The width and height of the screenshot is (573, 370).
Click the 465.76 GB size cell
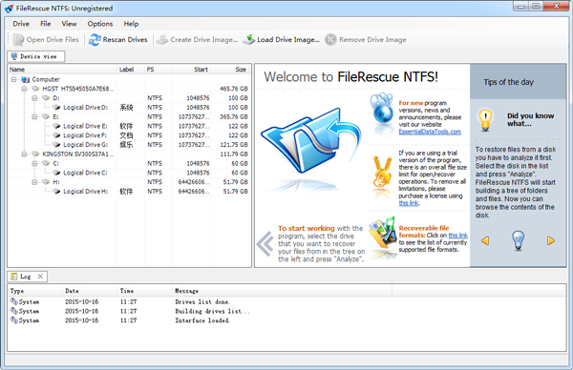click(x=234, y=89)
